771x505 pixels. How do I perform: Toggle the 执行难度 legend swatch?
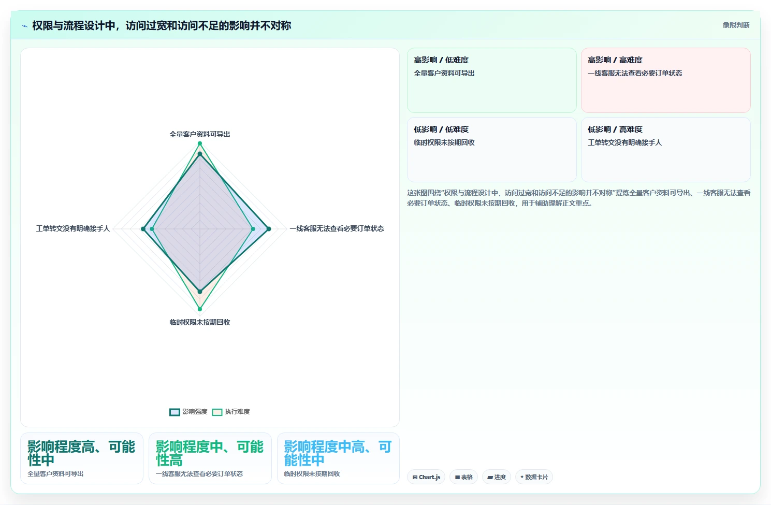pyautogui.click(x=217, y=412)
